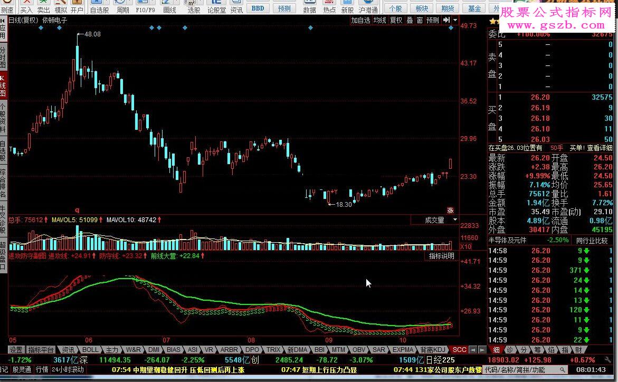Click the jump-to-latest arrow icon above chart

point(446,20)
